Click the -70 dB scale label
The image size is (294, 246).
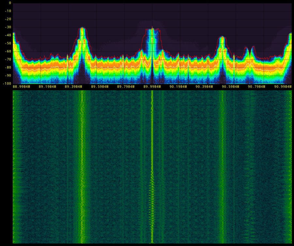coord(8,59)
